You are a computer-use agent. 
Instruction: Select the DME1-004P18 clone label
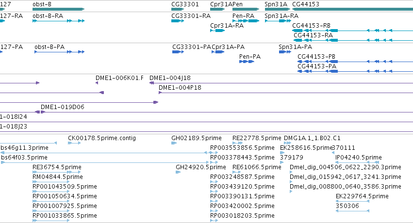coord(180,88)
